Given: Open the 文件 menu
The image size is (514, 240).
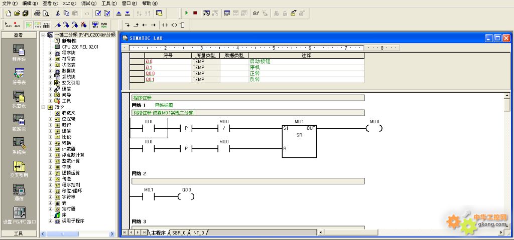Looking at the screenshot, I should [10, 4].
